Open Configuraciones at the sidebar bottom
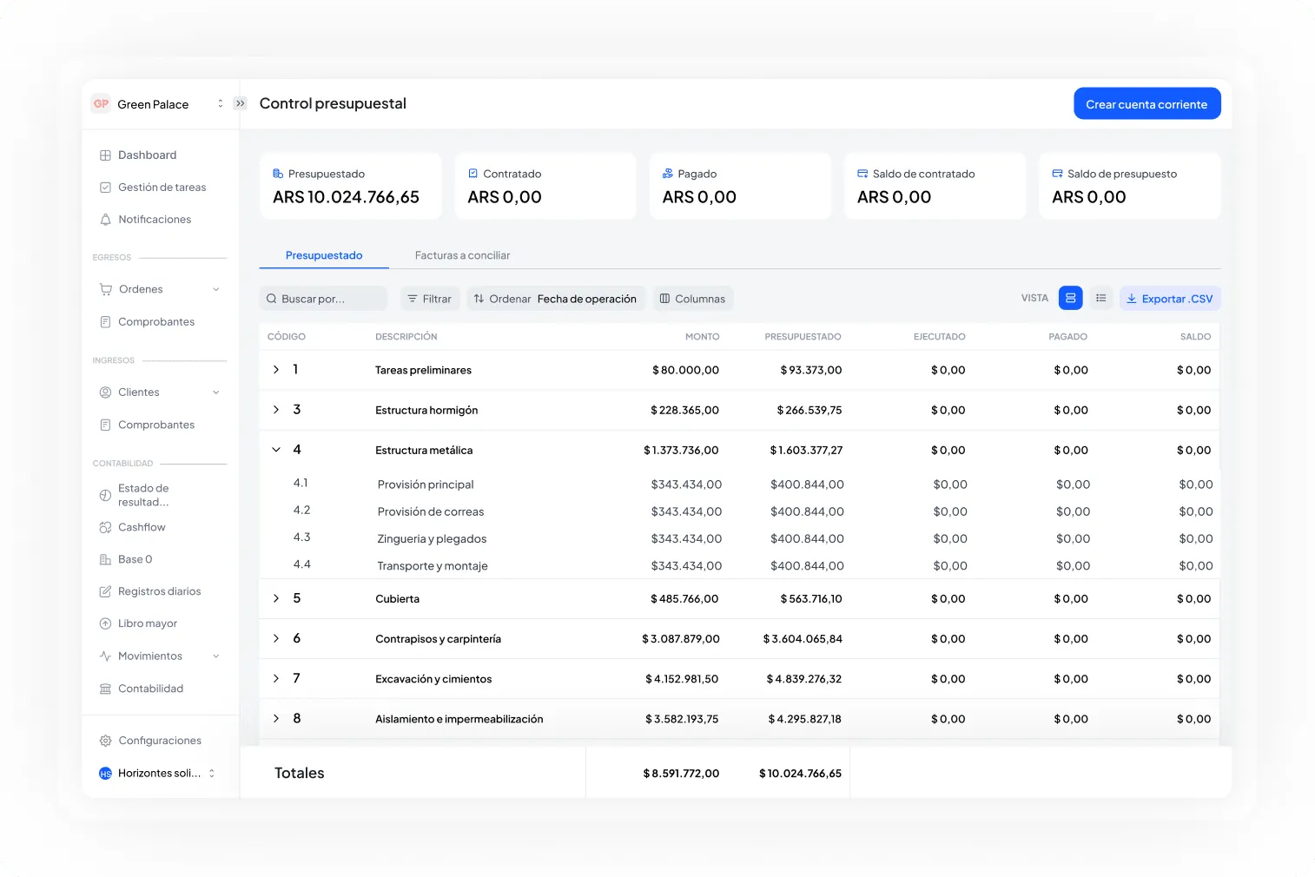Viewport: 1315px width, 877px height. pos(160,740)
